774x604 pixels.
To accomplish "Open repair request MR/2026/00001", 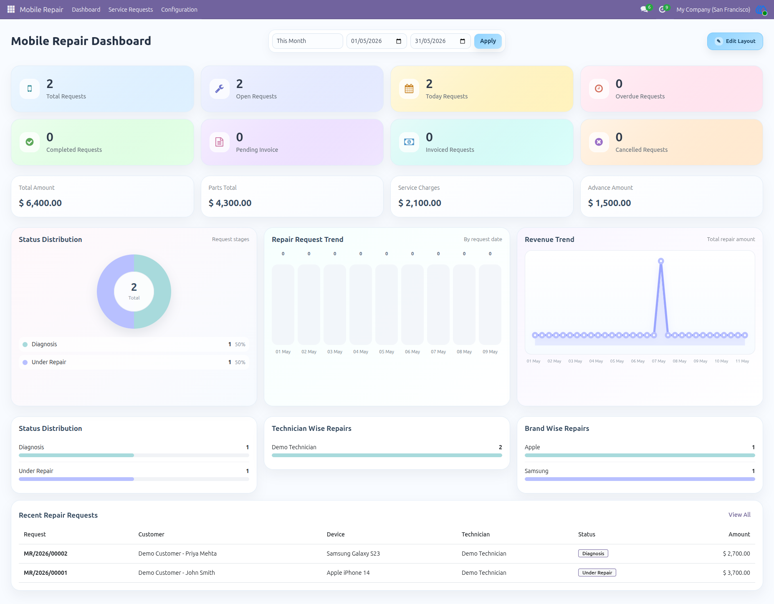I will (x=46, y=573).
